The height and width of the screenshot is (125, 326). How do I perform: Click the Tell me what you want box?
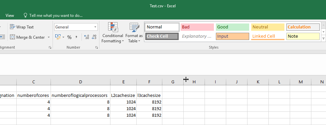pyautogui.click(x=53, y=16)
